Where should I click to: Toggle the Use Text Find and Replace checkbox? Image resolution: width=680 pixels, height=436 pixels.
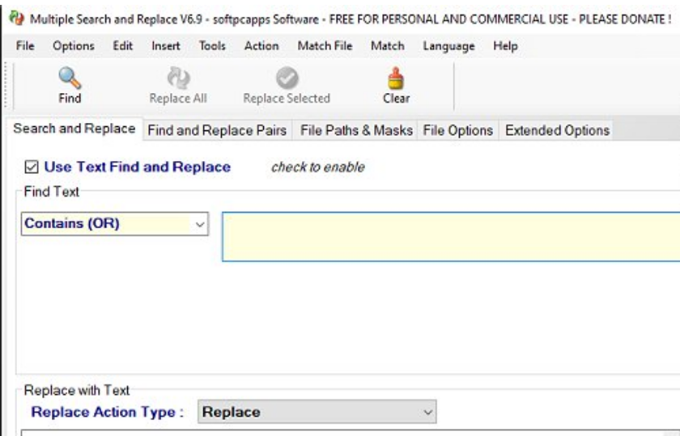point(32,167)
